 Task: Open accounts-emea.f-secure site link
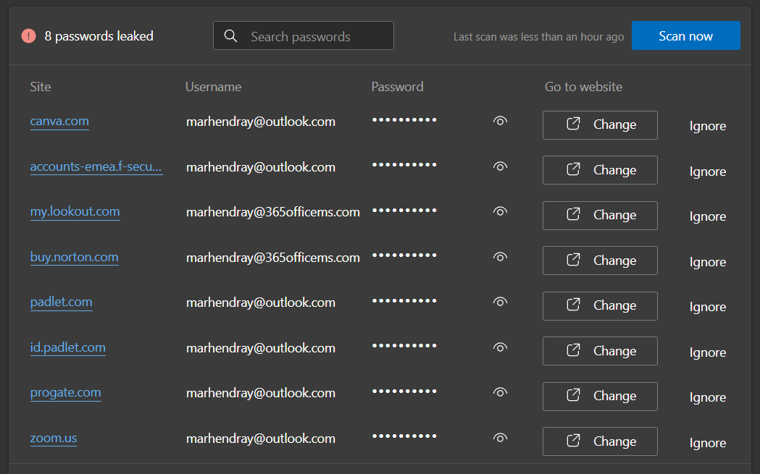96,167
